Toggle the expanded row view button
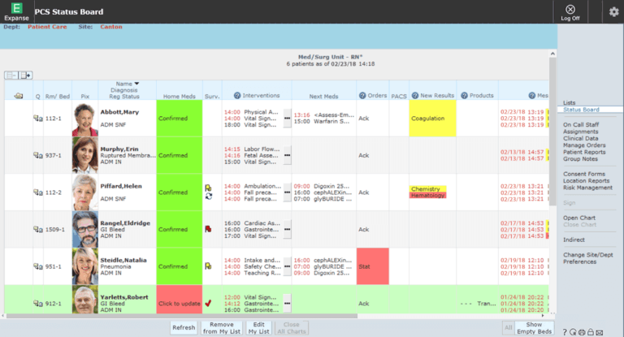The image size is (624, 337). (x=26, y=76)
